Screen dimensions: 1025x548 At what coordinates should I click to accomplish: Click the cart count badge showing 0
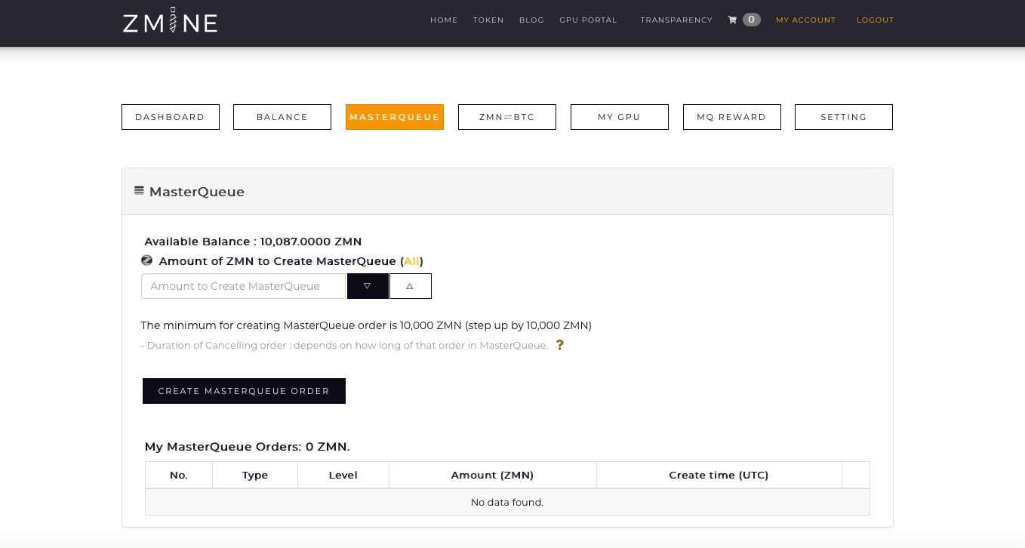pyautogui.click(x=752, y=20)
